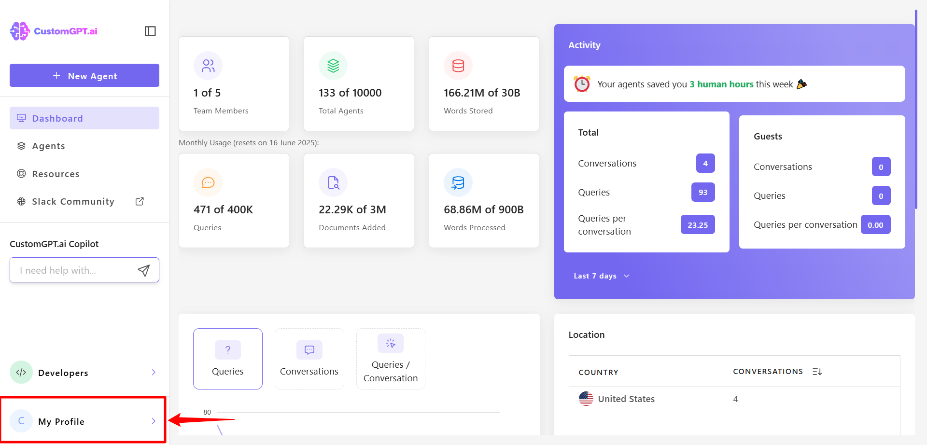Click the chat icon in Conversations tab
Image resolution: width=927 pixels, height=445 pixels.
pyautogui.click(x=309, y=350)
